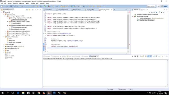The image size is (169, 95).
Task: Select application.properties file in tree
Action: coord(15,42)
